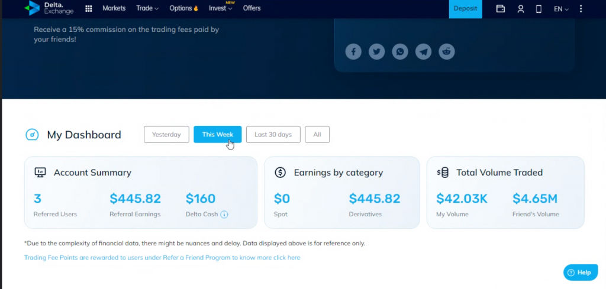Share referral via Reddit icon
The image size is (606, 289).
[447, 51]
